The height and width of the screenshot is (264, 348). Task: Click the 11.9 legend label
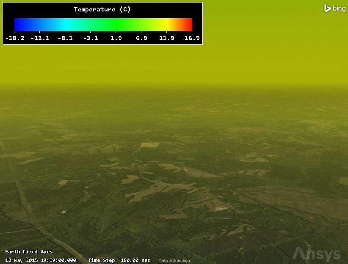(x=167, y=38)
